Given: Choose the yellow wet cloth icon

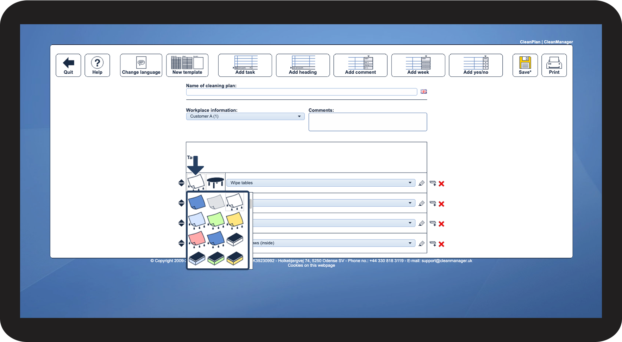Looking at the screenshot, I should click(x=235, y=220).
